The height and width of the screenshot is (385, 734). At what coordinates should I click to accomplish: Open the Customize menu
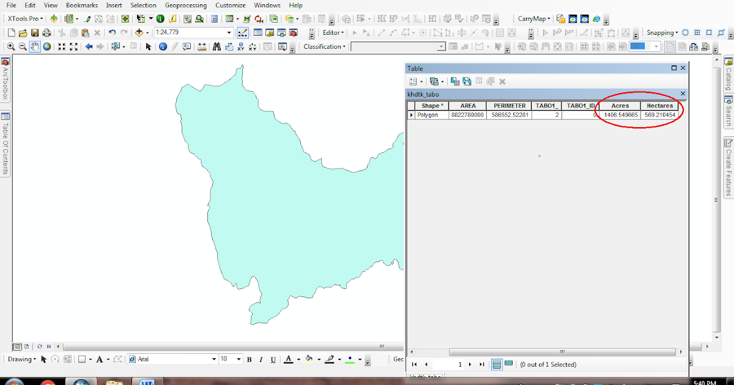point(231,5)
